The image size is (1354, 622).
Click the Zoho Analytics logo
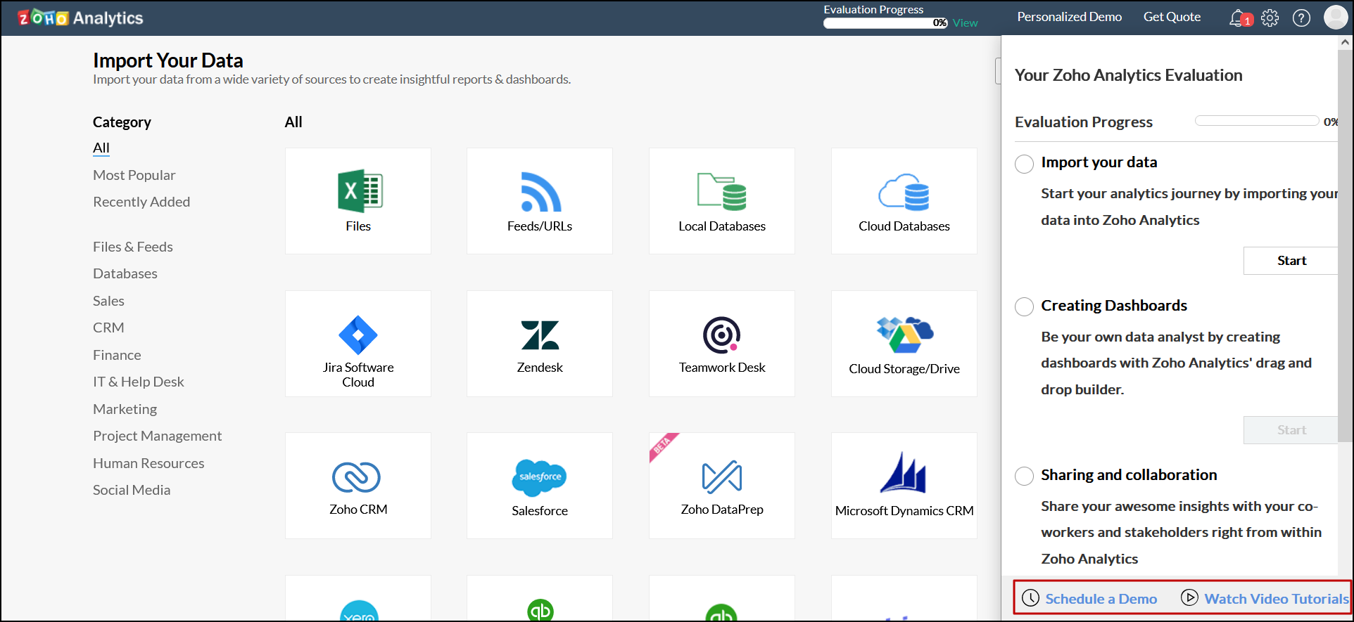(80, 18)
